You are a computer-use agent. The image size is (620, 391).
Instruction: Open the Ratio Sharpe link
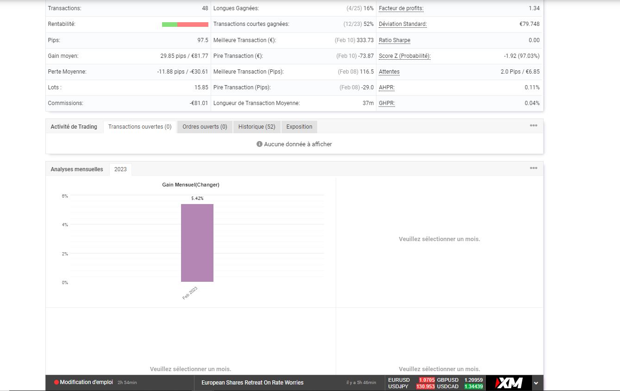click(395, 40)
